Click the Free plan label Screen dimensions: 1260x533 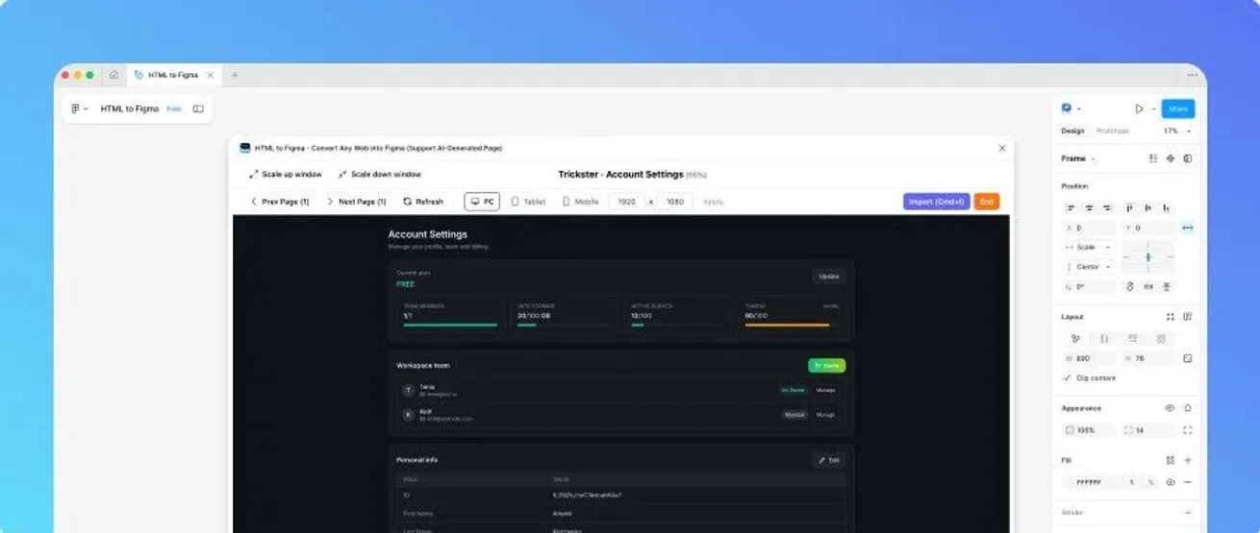point(174,109)
